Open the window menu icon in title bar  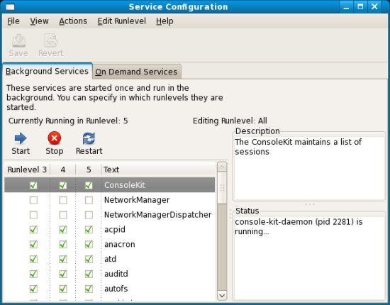(10, 6)
